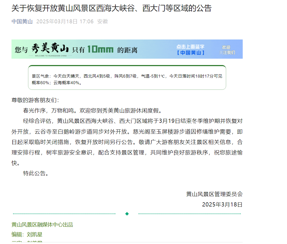Click the 【中国黄山】 blue text in banner
This screenshot has width=287, height=244.
[190, 53]
